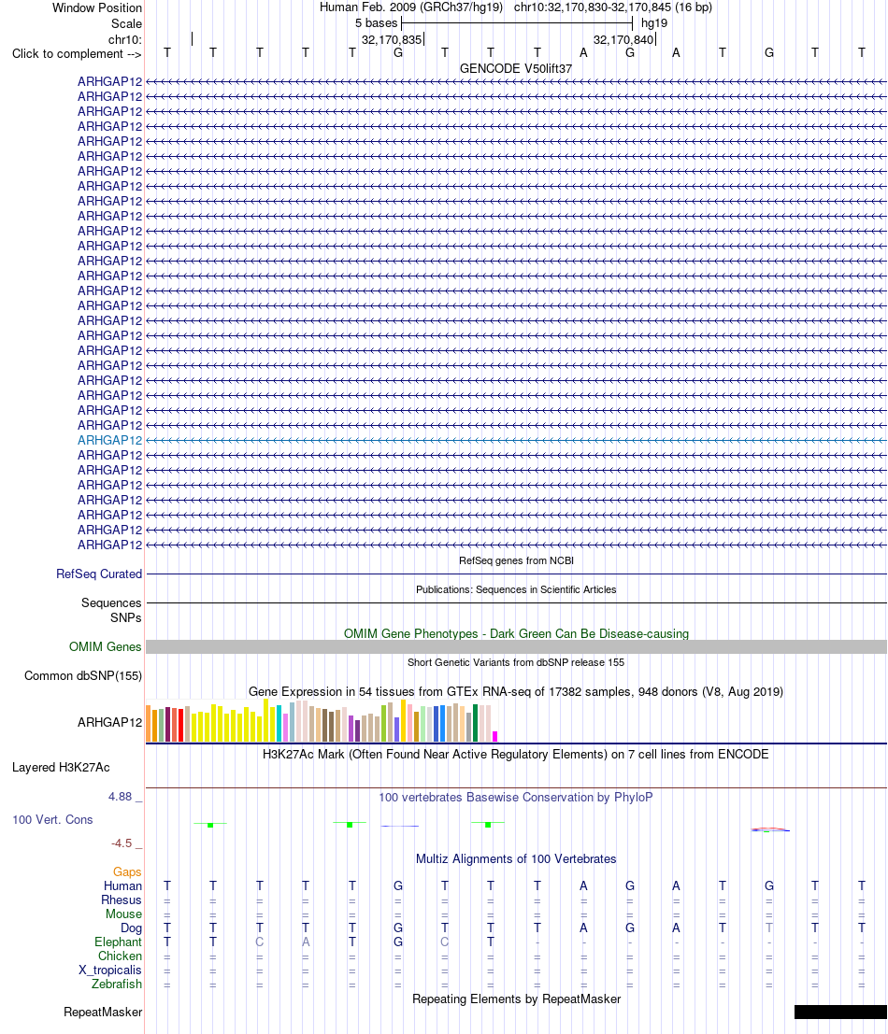Click the GENCODE V50lift37 track title
Screen dimensions: 888x1034
click(516, 68)
